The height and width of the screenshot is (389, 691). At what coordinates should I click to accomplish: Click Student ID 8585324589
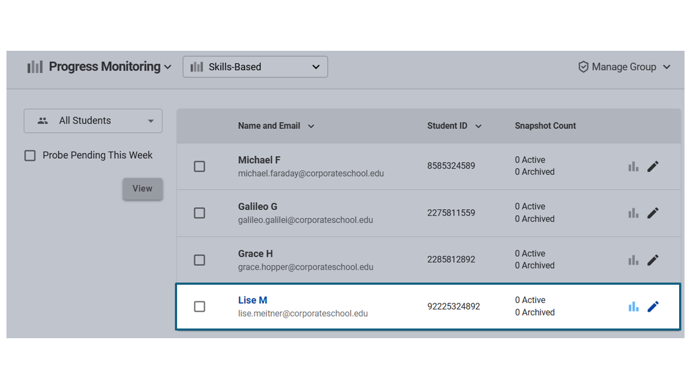pos(451,166)
